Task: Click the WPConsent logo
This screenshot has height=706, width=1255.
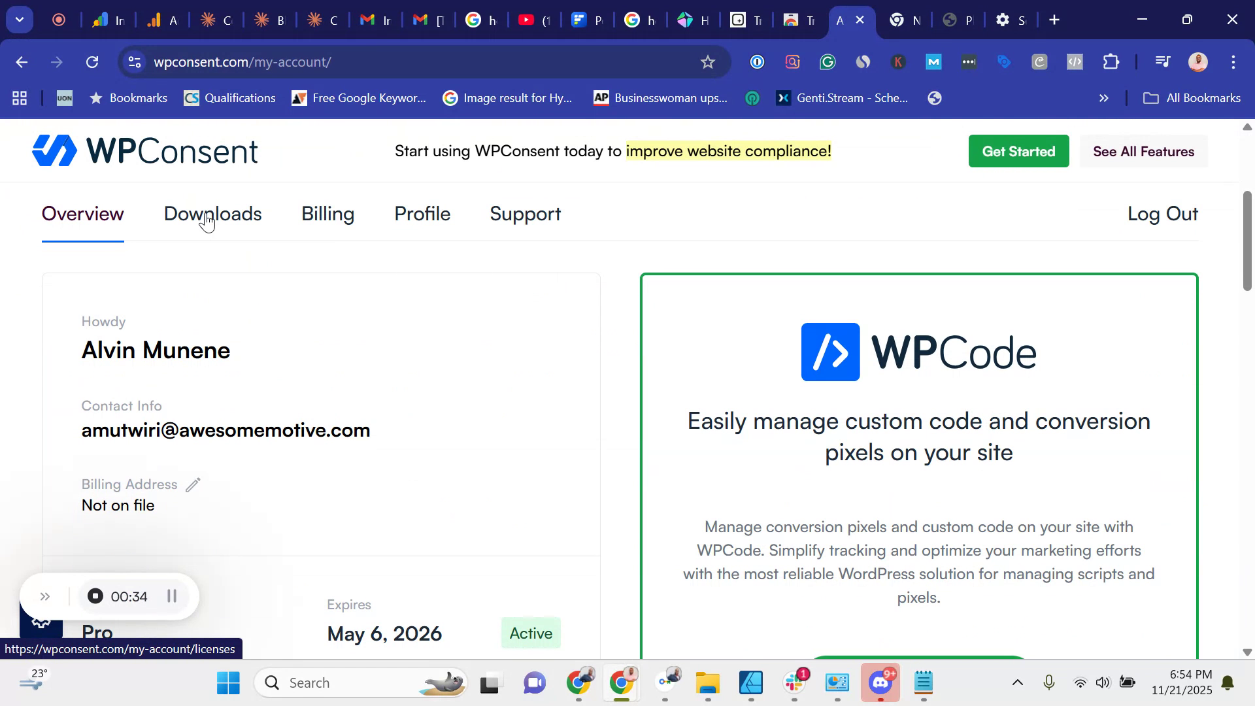Action: tap(144, 150)
